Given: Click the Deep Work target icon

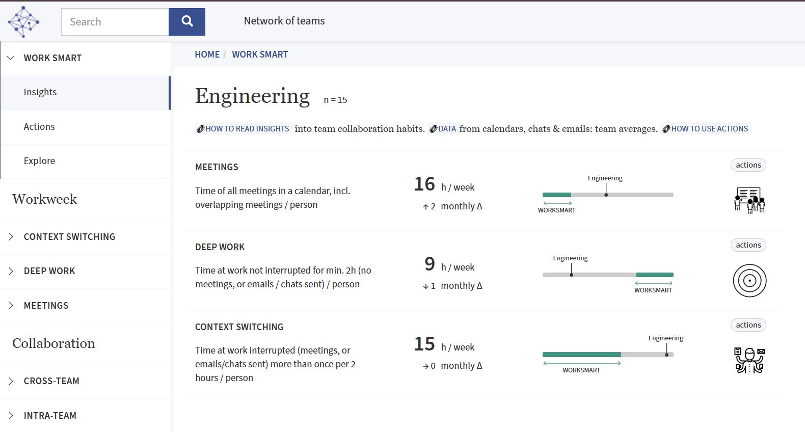Looking at the screenshot, I should point(749,280).
